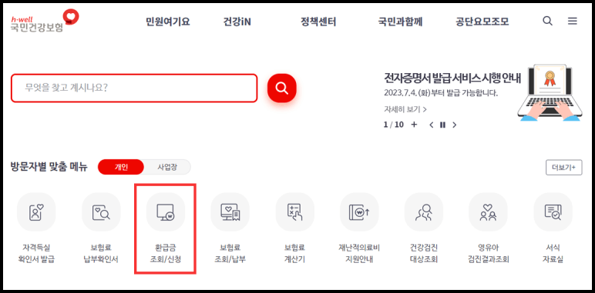Open 건강검진 대상조회 icon

(424, 211)
